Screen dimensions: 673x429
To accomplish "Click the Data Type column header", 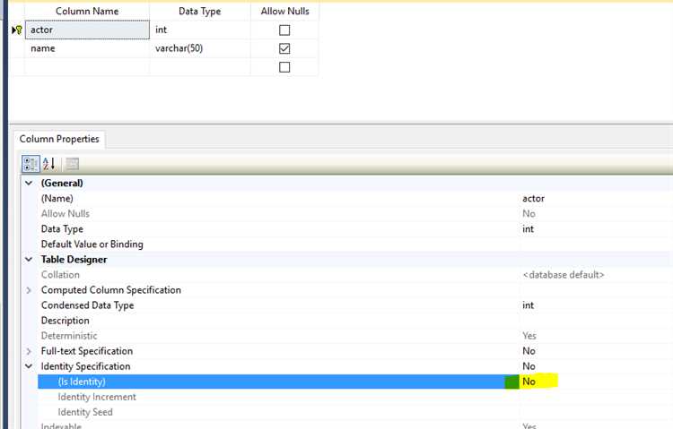I will [x=199, y=11].
